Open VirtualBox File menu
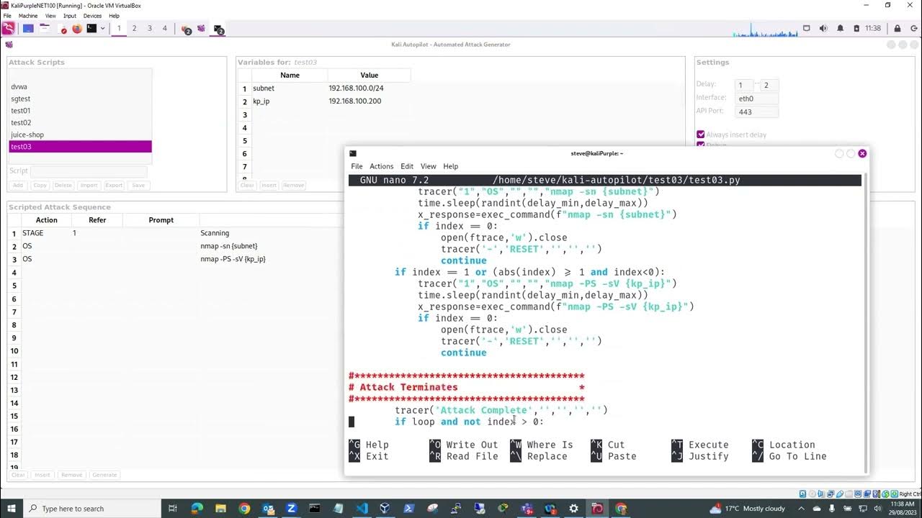 (x=7, y=16)
